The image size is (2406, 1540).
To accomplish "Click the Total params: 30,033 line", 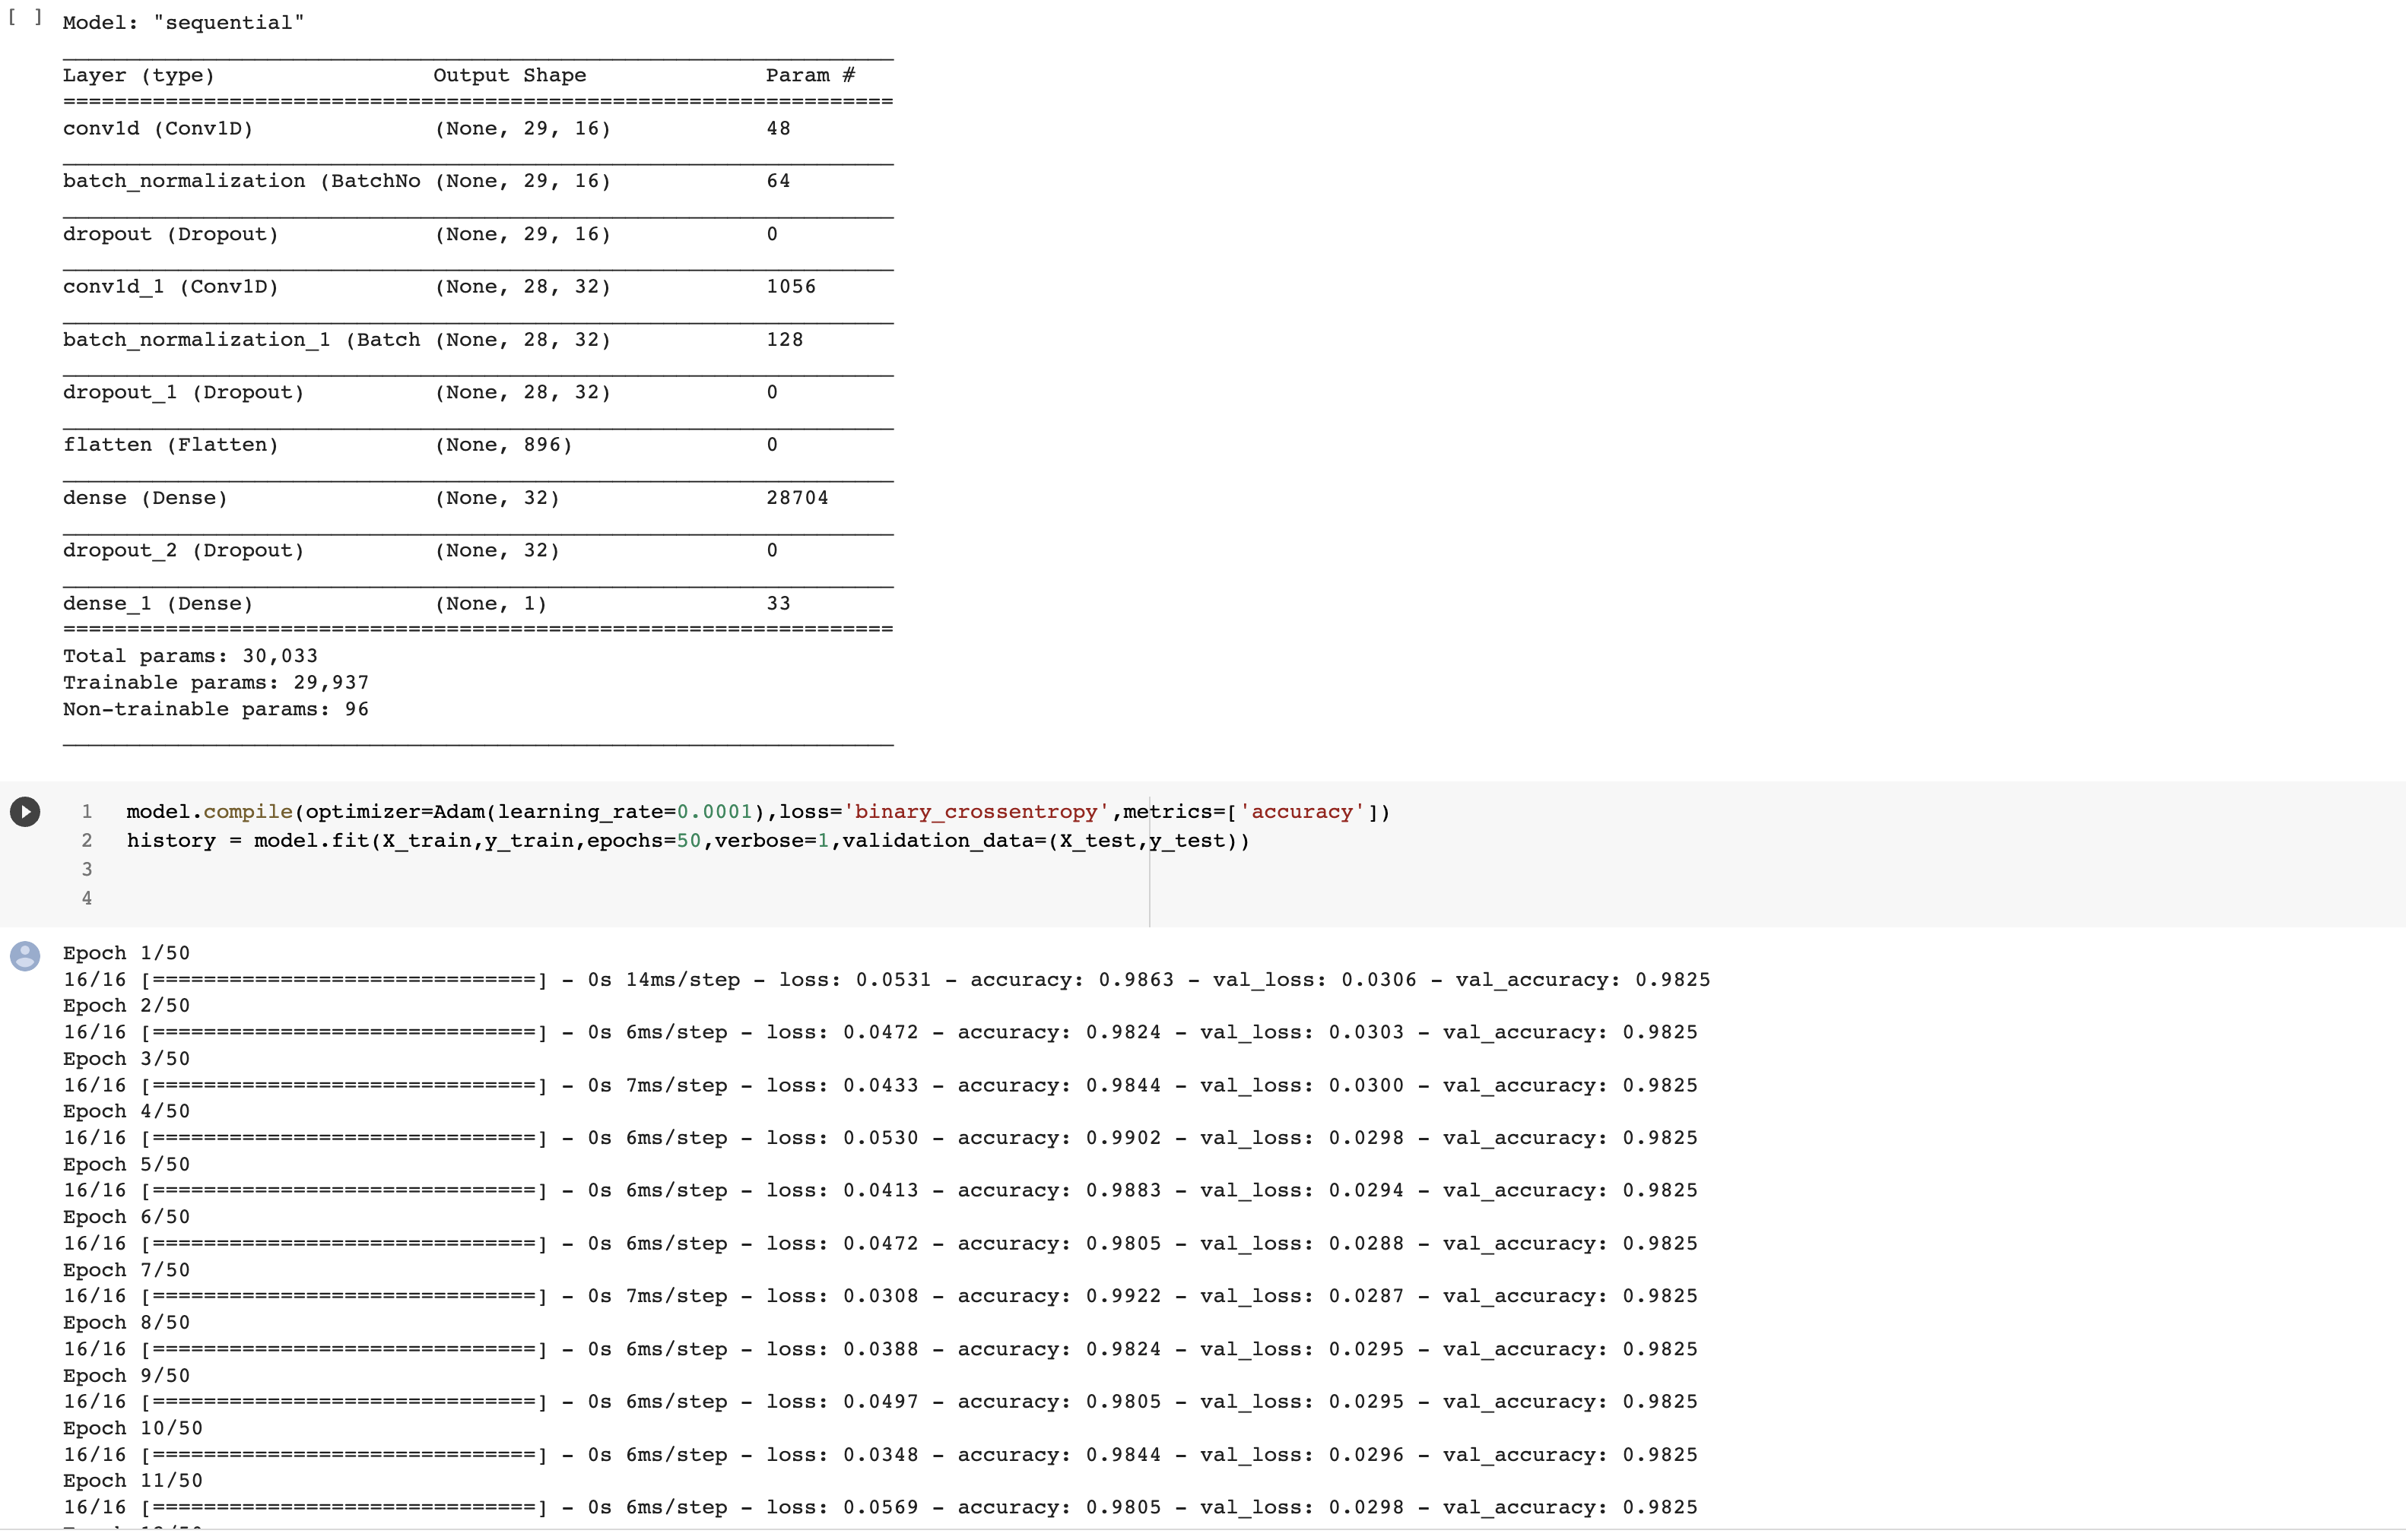I will 189,655.
